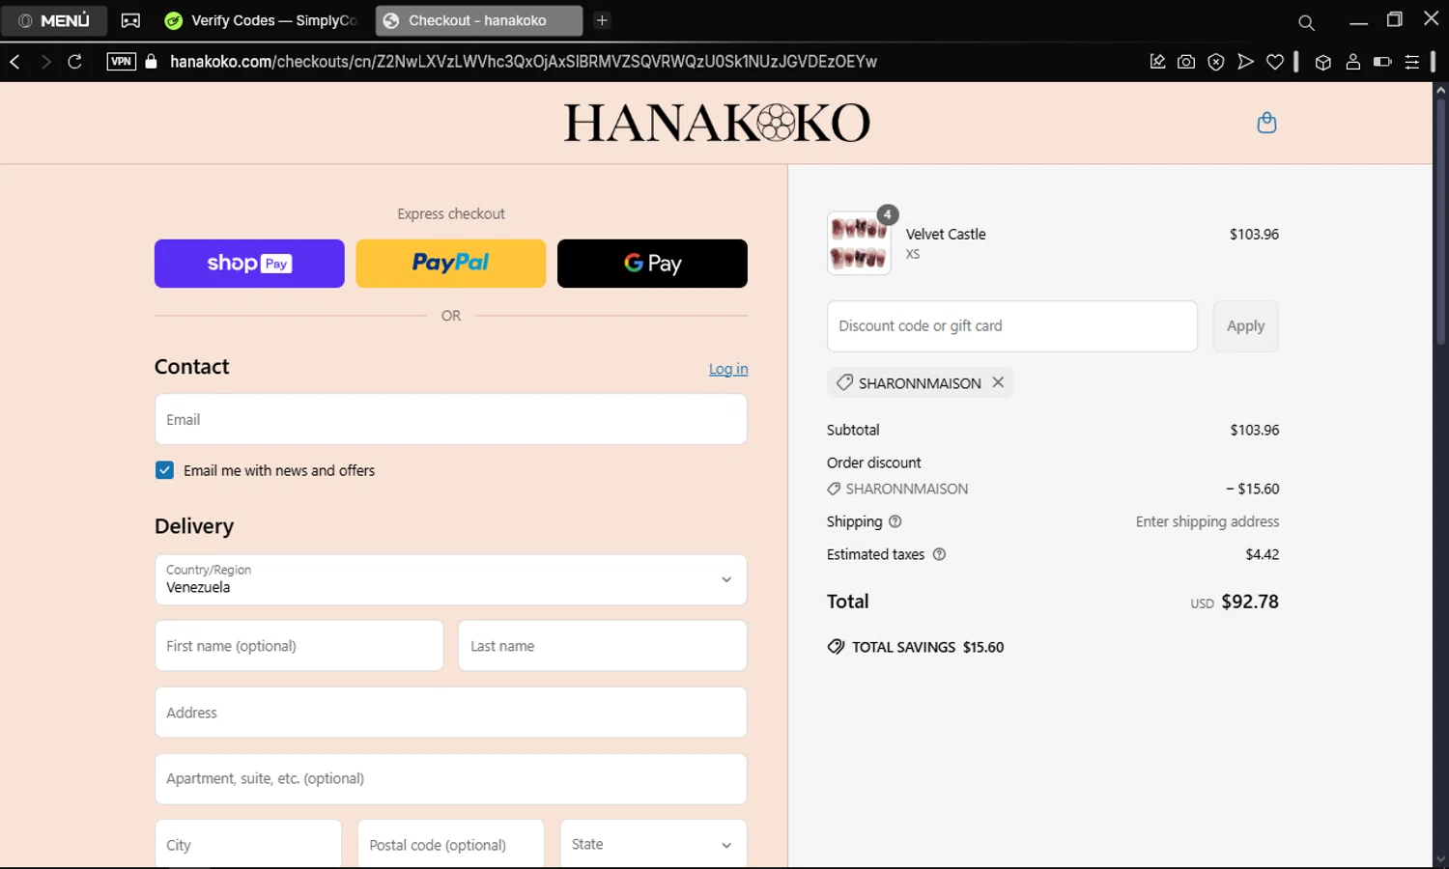The width and height of the screenshot is (1449, 869).
Task: Open the Shipping help question icon
Action: 895,521
